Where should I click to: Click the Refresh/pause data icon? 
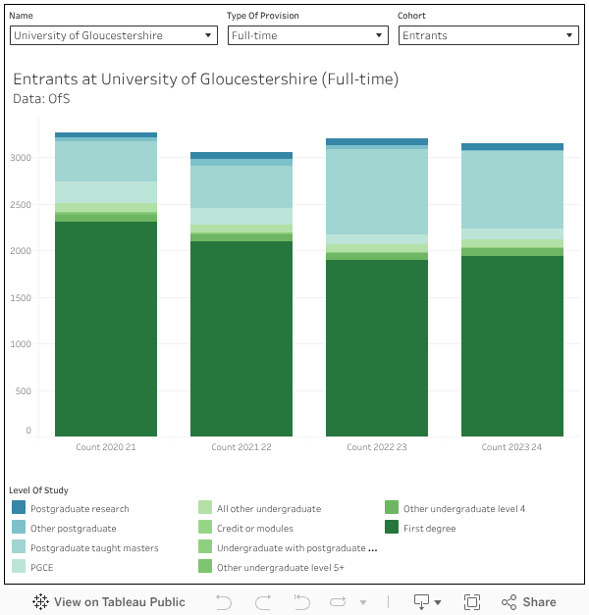click(x=340, y=602)
